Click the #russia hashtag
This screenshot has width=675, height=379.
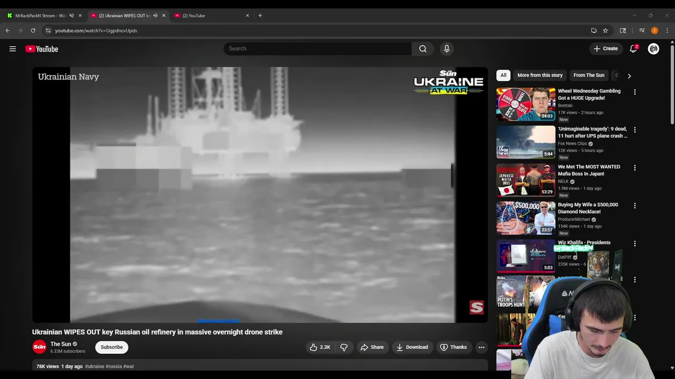(x=113, y=366)
